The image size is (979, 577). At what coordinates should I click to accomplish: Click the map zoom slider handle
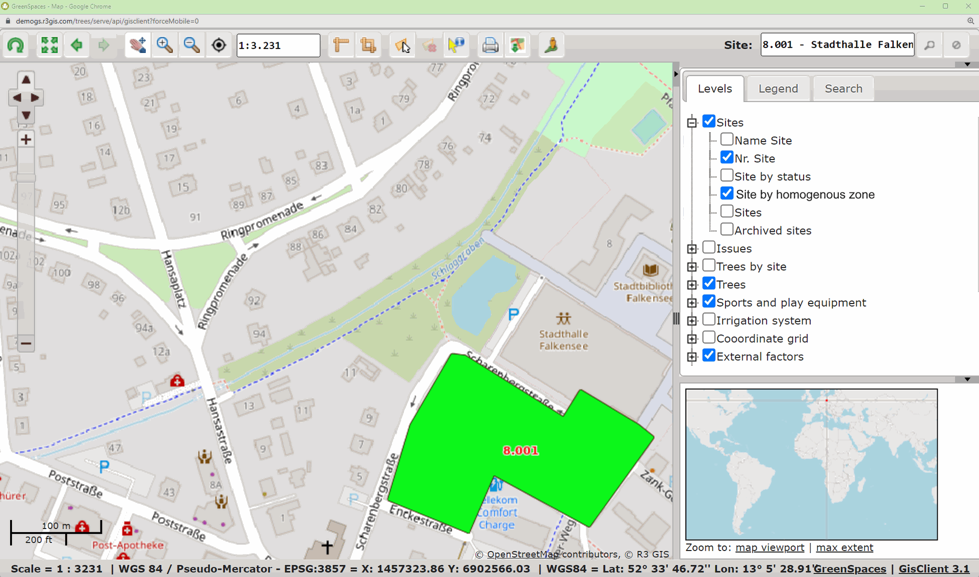point(25,178)
